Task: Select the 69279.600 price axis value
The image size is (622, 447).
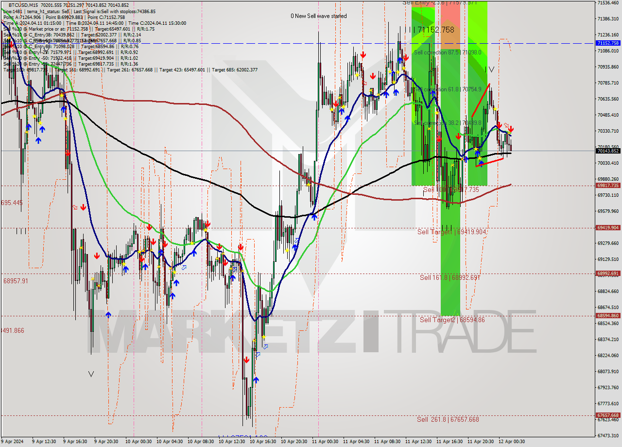Action: tap(608, 243)
